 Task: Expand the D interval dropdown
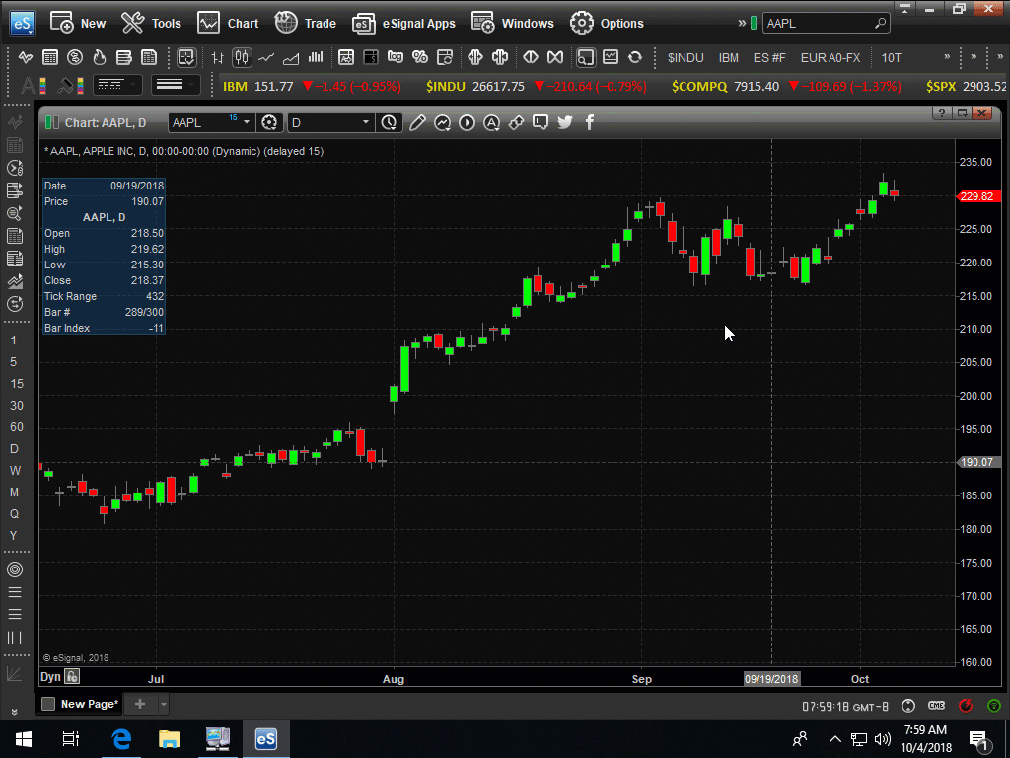pyautogui.click(x=365, y=122)
